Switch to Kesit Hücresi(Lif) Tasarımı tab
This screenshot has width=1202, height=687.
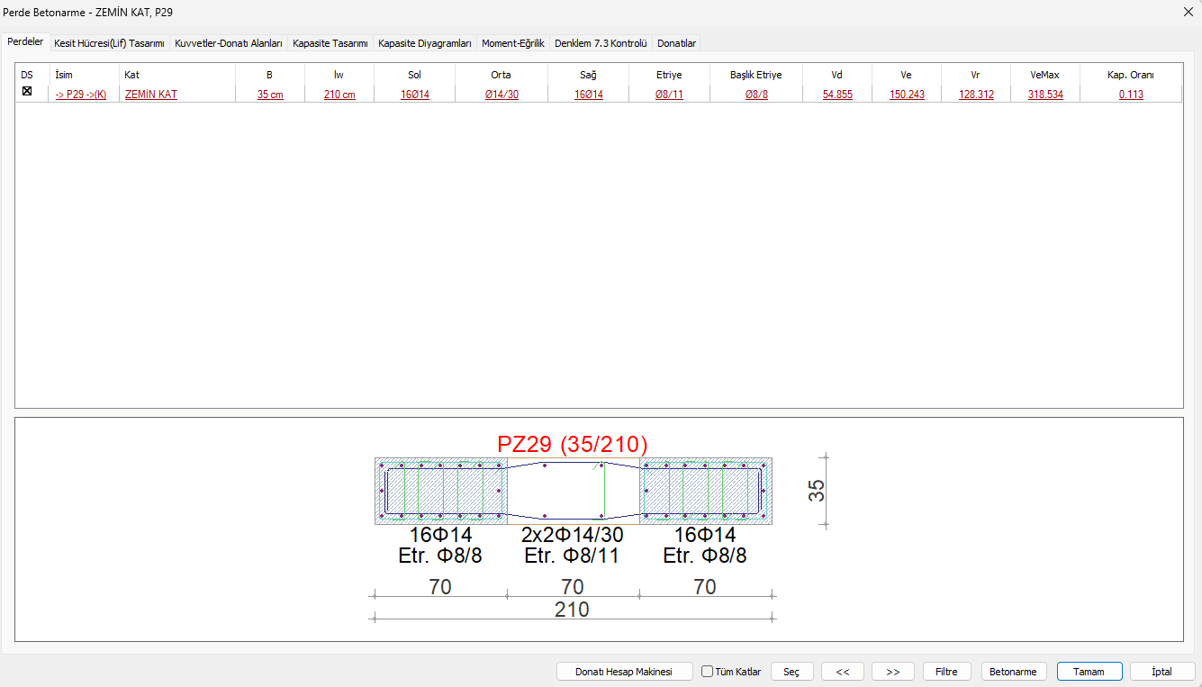point(109,43)
